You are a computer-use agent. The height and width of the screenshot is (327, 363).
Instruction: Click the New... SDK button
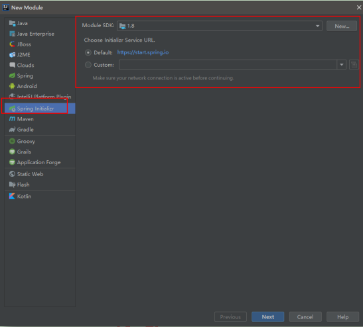click(x=342, y=26)
